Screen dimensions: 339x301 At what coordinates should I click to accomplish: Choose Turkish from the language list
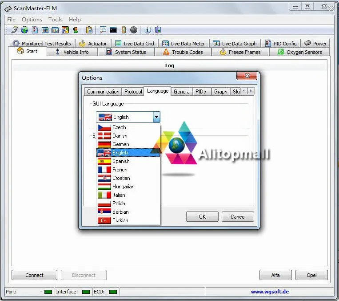pos(128,220)
